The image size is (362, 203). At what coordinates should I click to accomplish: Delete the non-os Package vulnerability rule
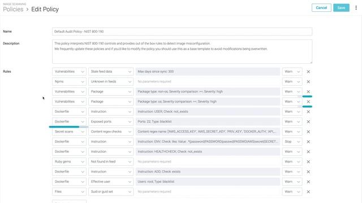tap(308, 91)
